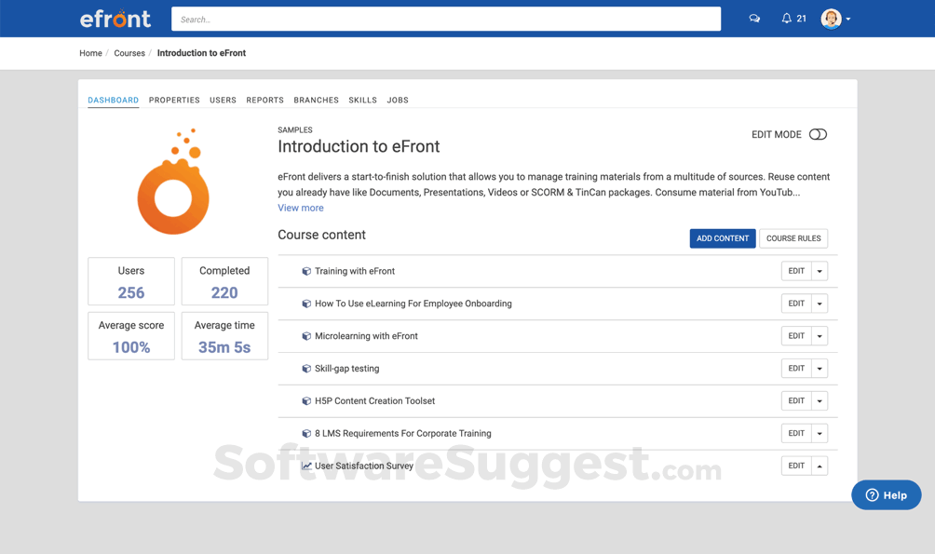Open the Branches tab
Viewport: 935px width, 554px height.
pos(316,100)
